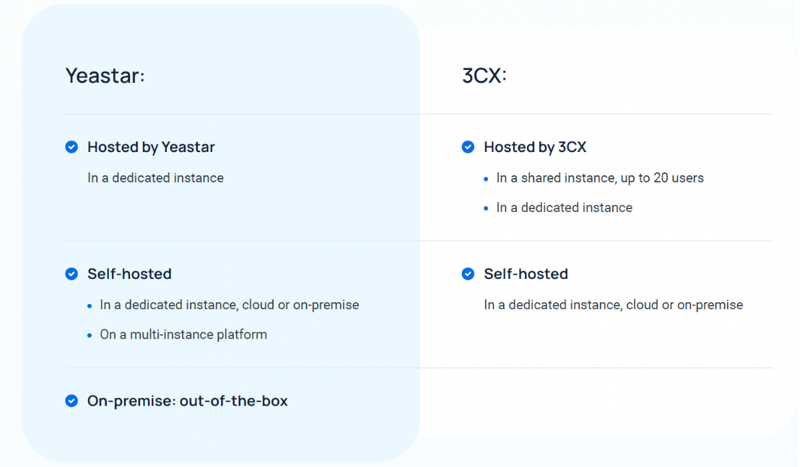Viewport: 800px width, 467px height.
Task: Click On a multi-instance platform text
Action: point(183,334)
